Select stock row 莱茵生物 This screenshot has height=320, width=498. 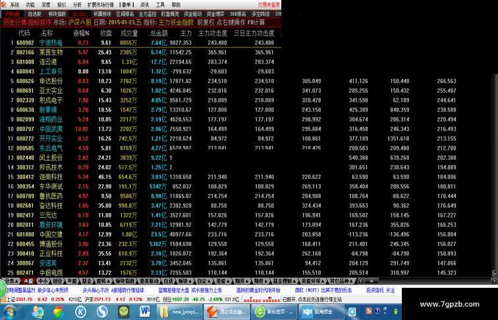(140, 53)
